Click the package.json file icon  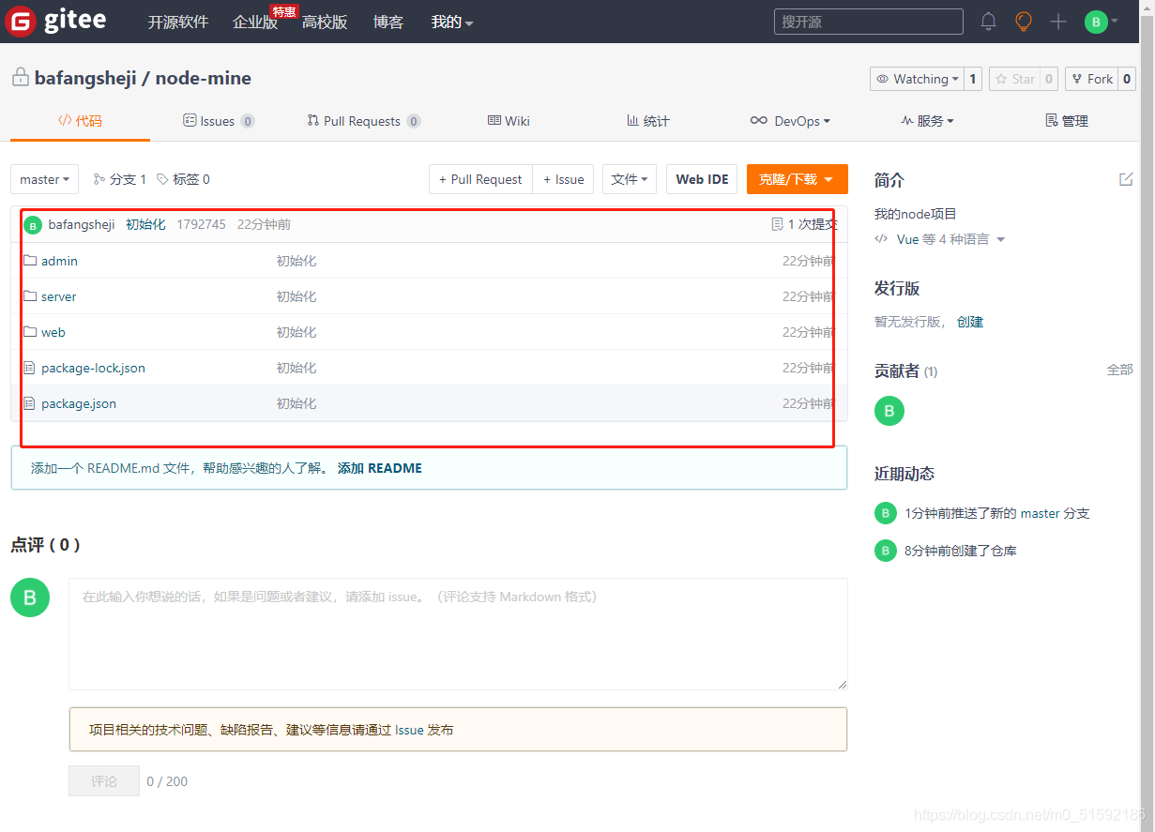click(x=29, y=403)
